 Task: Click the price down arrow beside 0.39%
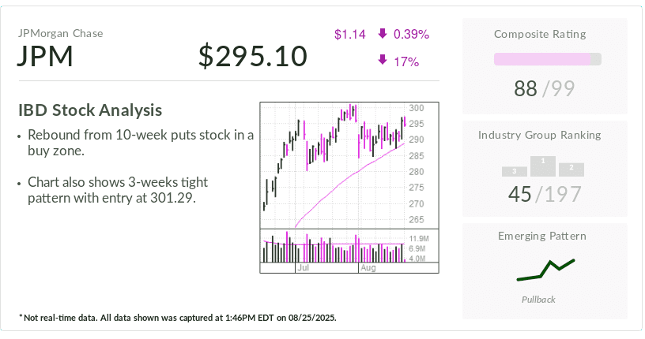click(383, 34)
